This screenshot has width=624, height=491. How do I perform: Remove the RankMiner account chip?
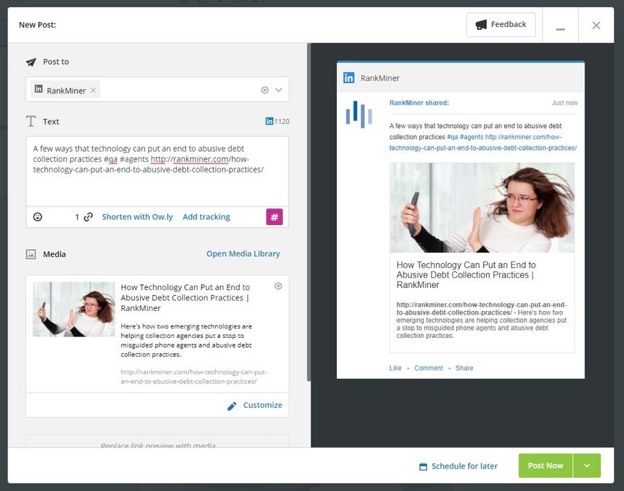click(93, 90)
